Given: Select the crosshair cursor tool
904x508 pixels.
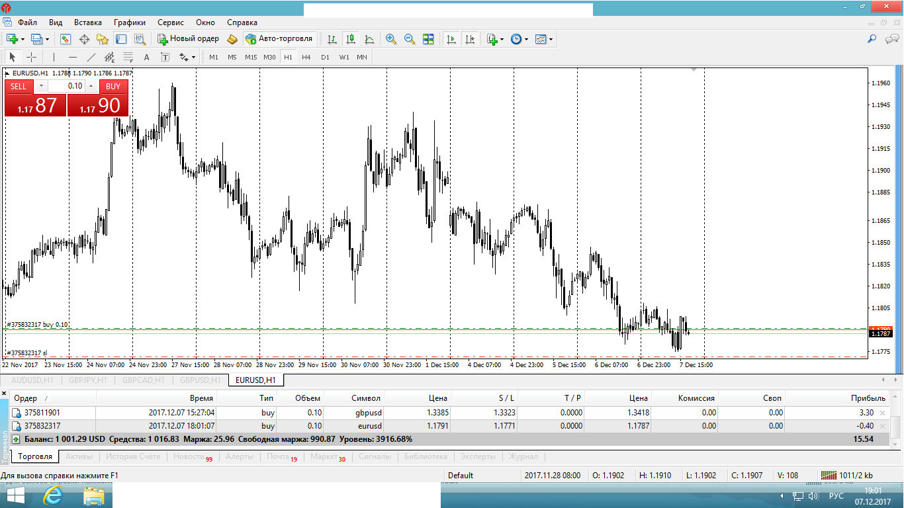Looking at the screenshot, I should (x=31, y=57).
